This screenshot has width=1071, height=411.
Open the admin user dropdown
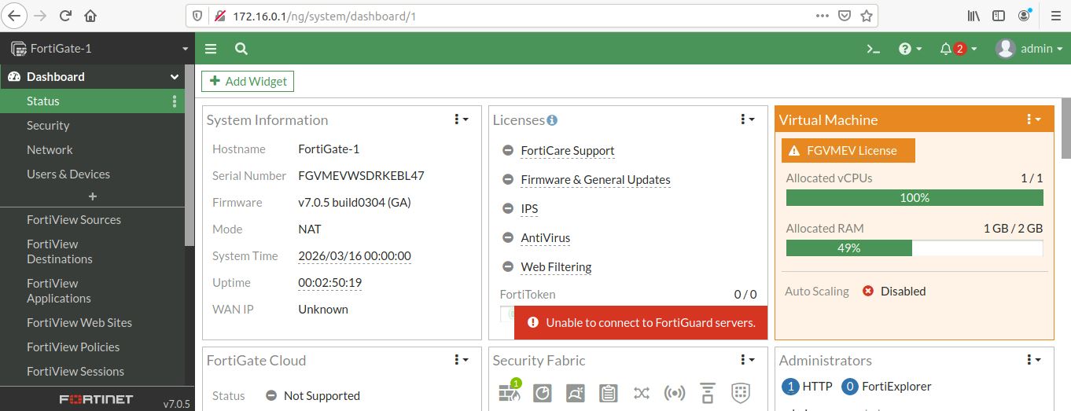coord(1029,49)
